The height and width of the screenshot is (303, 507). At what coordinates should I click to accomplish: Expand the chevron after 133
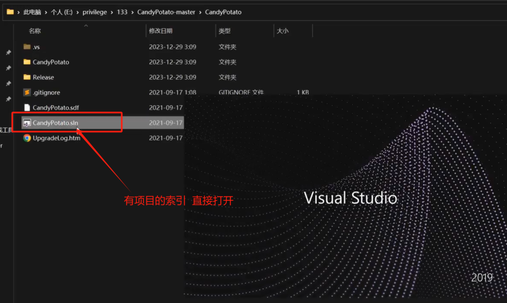click(132, 12)
